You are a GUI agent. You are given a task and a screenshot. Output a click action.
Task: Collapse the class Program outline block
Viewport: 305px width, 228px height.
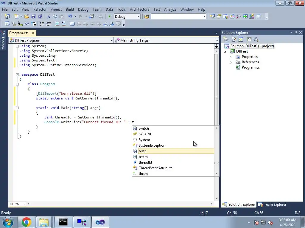click(x=17, y=84)
